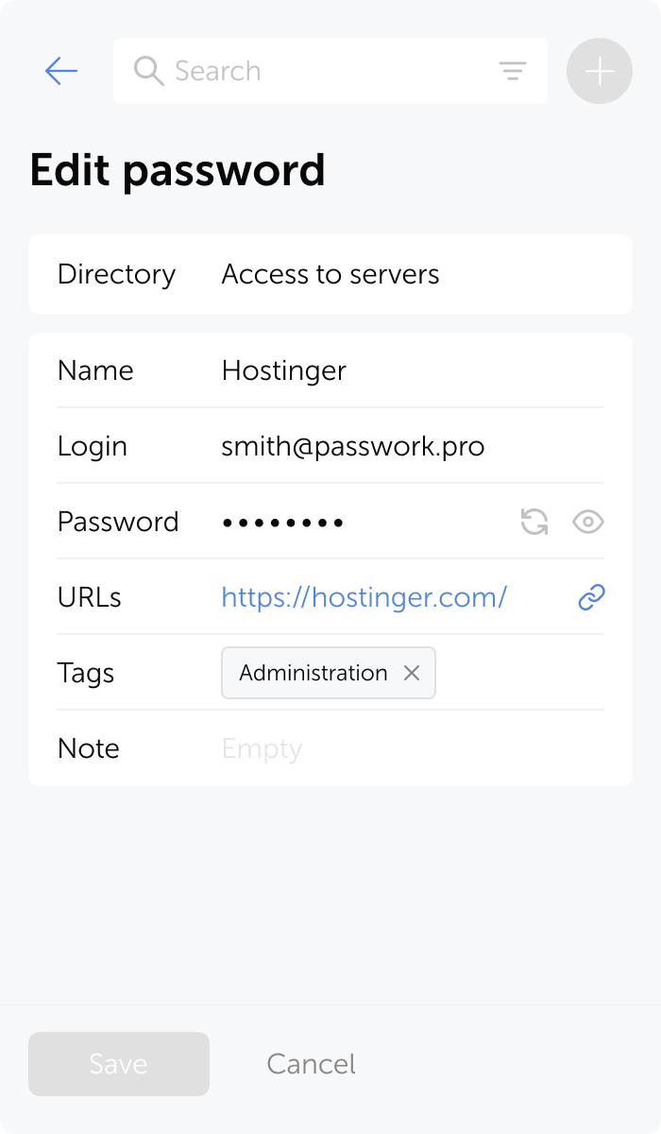The width and height of the screenshot is (661, 1134).
Task: Click the URLs label
Action: (90, 597)
